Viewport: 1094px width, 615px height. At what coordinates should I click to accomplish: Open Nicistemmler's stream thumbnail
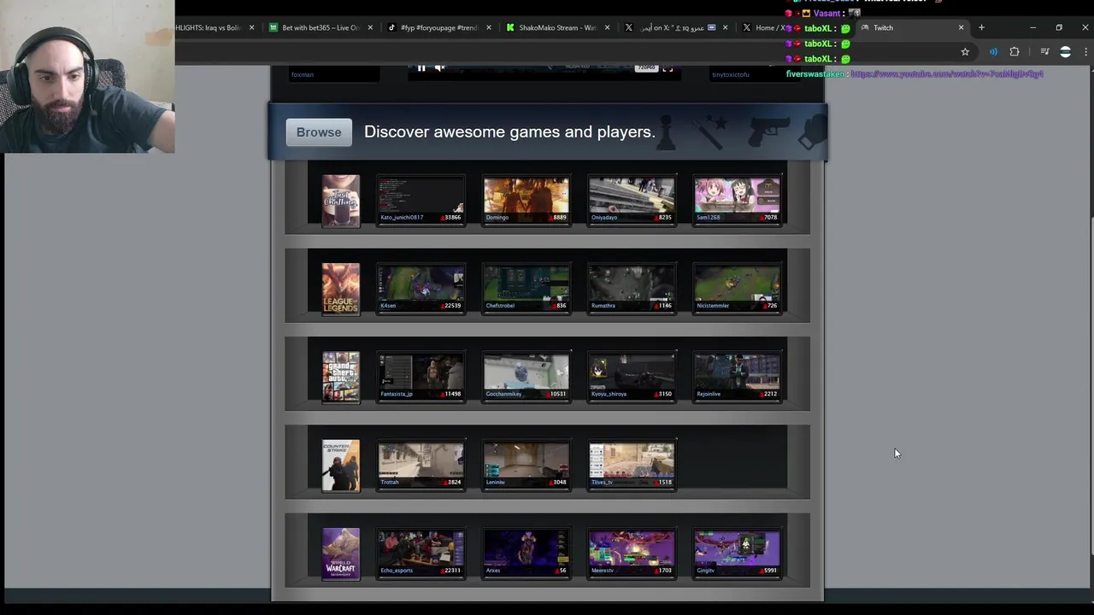point(737,289)
